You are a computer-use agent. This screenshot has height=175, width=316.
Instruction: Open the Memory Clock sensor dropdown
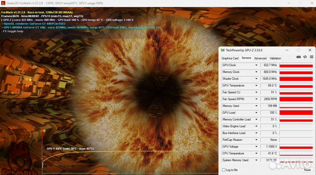pos(256,72)
